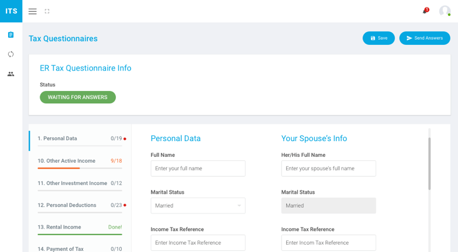Viewport: 458px width, 252px height.
Task: Go to Other Investment Income section
Action: tap(72, 183)
